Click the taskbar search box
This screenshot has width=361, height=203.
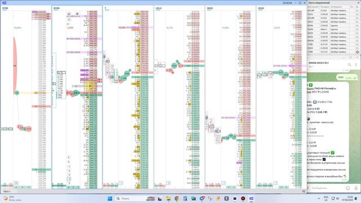pyautogui.click(x=135, y=198)
